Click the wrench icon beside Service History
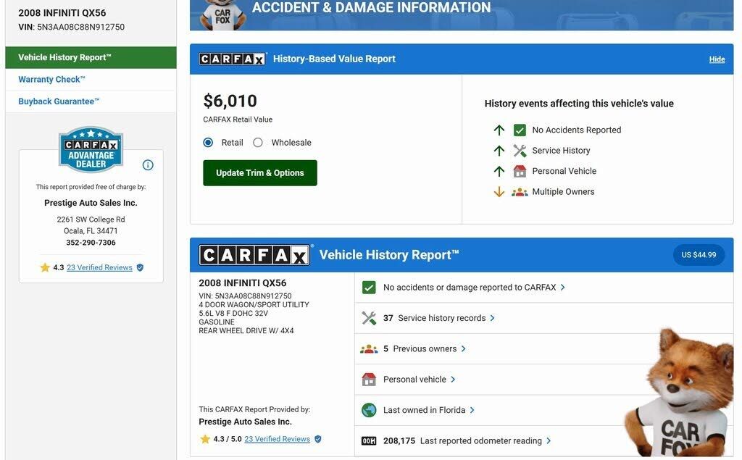Image resolution: width=742 pixels, height=460 pixels. (520, 151)
